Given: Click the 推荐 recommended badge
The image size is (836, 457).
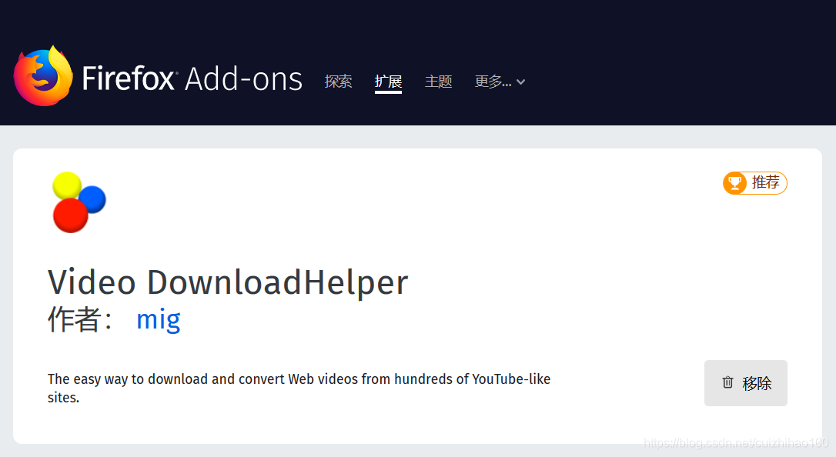Looking at the screenshot, I should (x=755, y=183).
